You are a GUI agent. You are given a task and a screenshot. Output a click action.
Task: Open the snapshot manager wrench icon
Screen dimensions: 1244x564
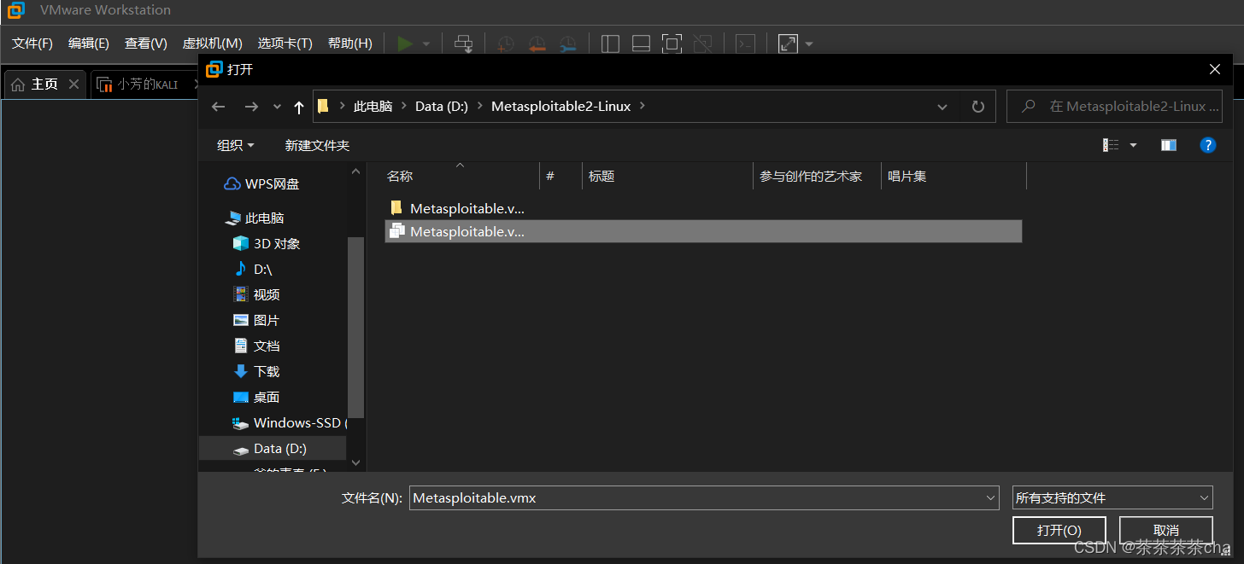point(568,44)
